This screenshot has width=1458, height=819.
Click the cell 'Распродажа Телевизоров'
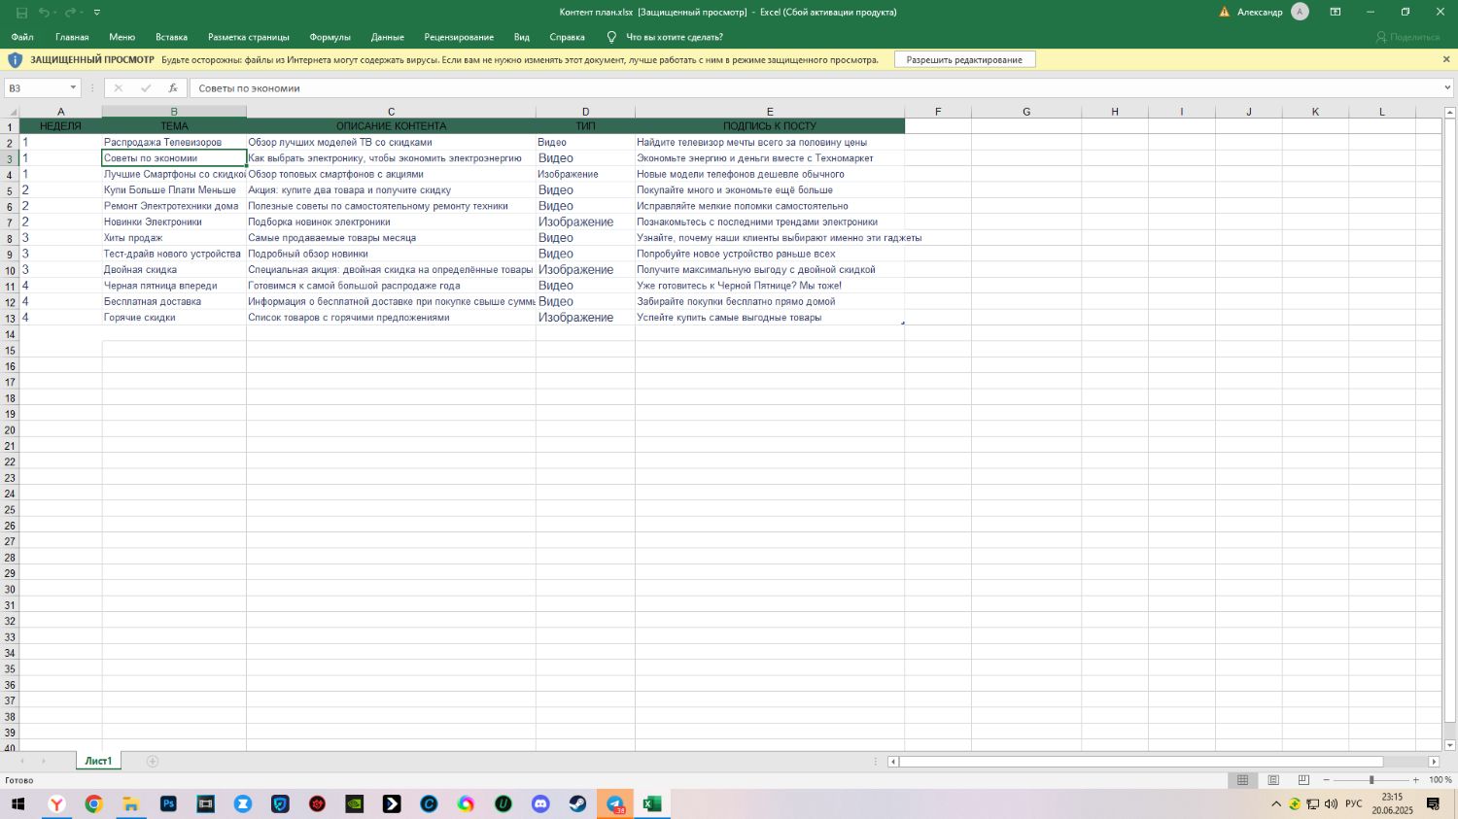tap(174, 142)
